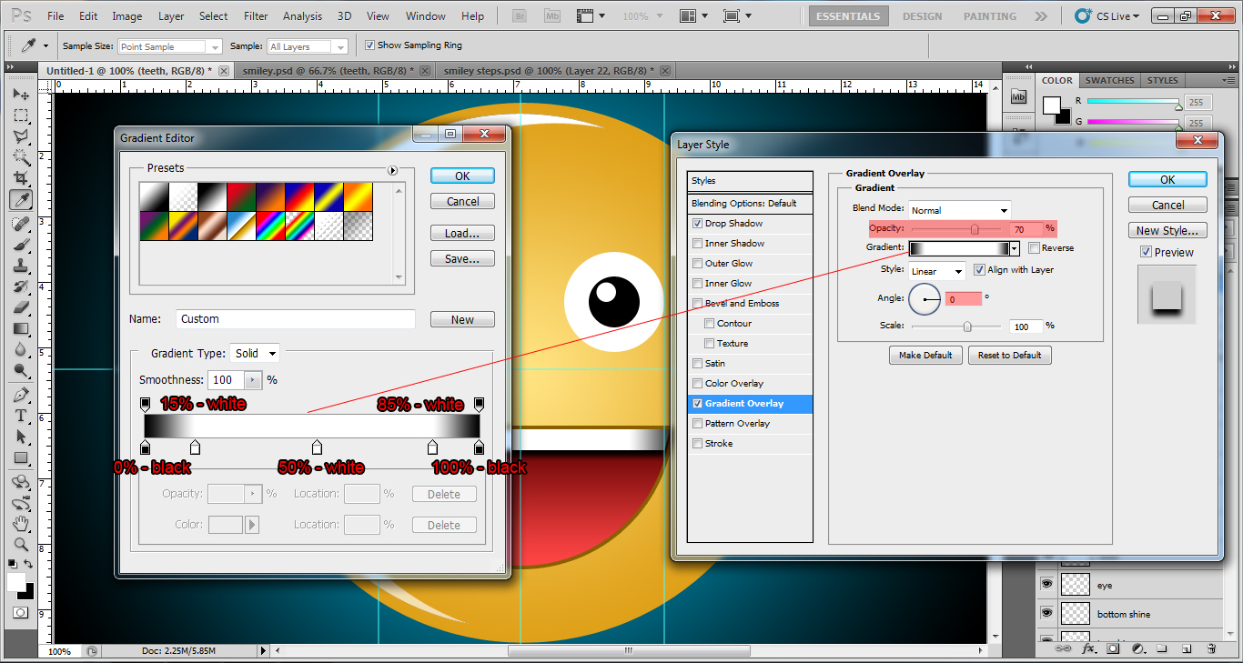
Task: Open the Filter menu
Action: click(x=256, y=16)
